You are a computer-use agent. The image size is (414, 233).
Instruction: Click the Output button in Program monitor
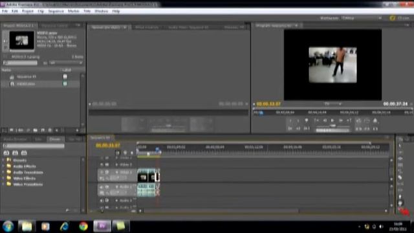(x=375, y=121)
